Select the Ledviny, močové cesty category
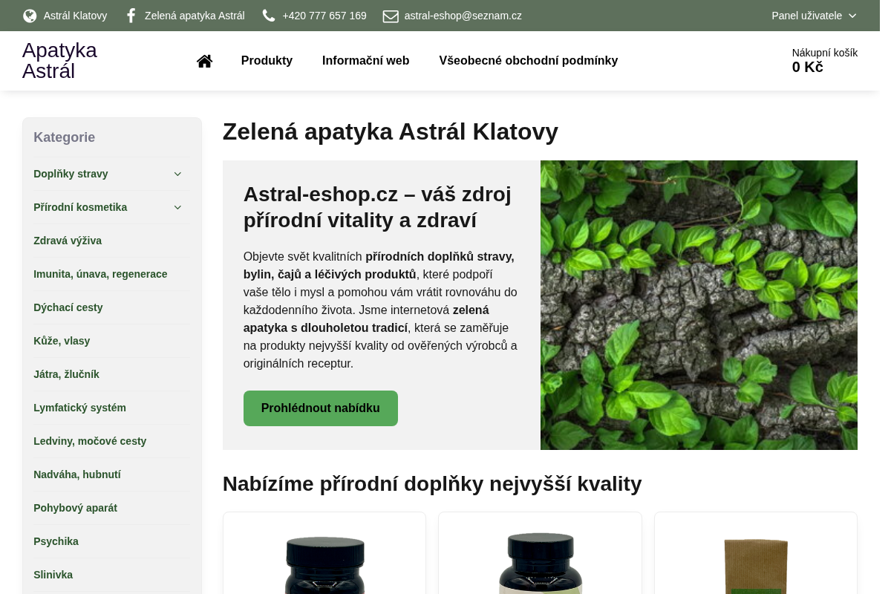The width and height of the screenshot is (891, 594). point(90,441)
